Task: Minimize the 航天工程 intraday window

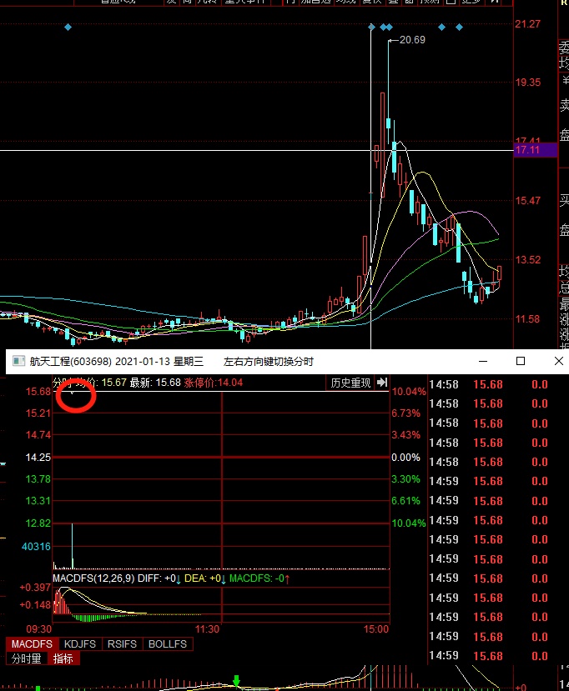Action: tap(483, 362)
